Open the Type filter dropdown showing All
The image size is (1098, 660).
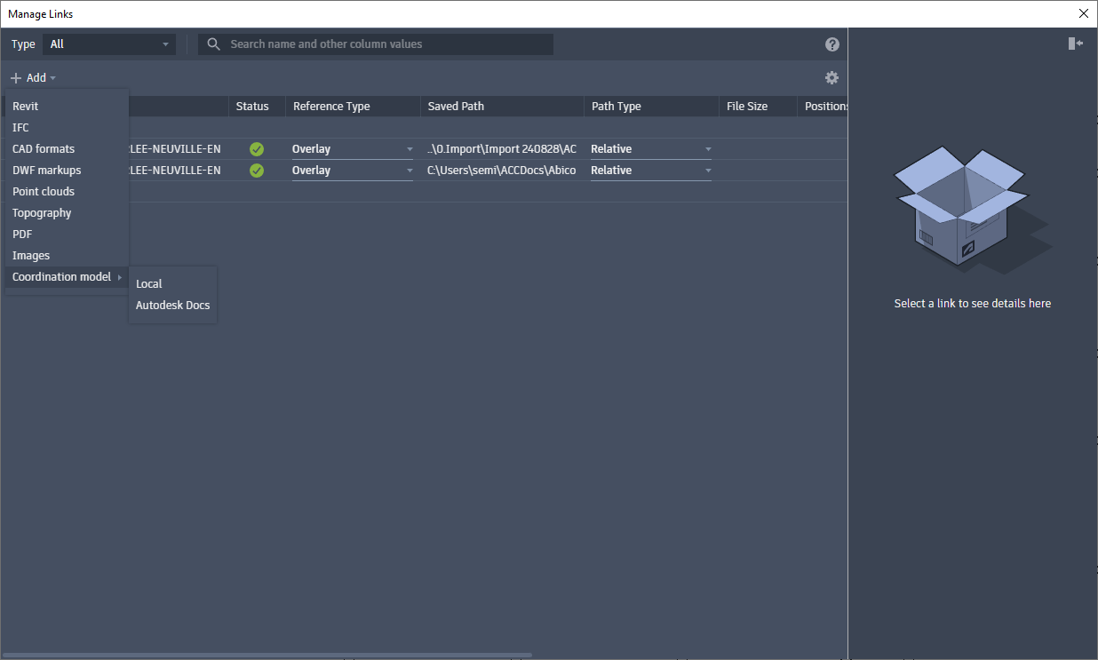tap(108, 44)
